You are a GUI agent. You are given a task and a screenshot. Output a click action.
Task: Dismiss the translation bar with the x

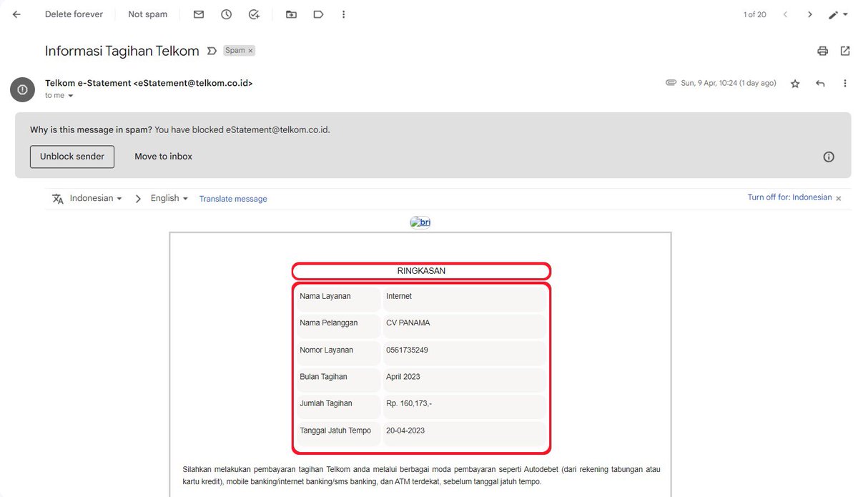pyautogui.click(x=839, y=198)
